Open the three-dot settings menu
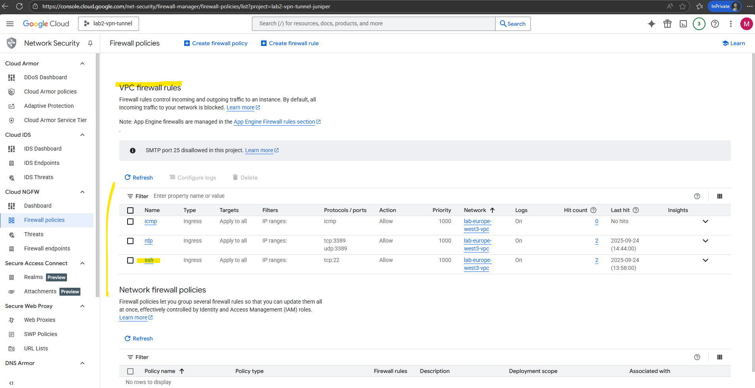This screenshot has width=755, height=388. [731, 24]
